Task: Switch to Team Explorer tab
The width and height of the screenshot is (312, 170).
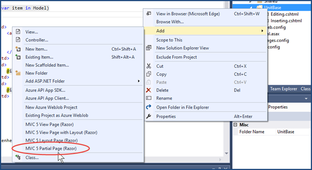Action: coord(283,89)
